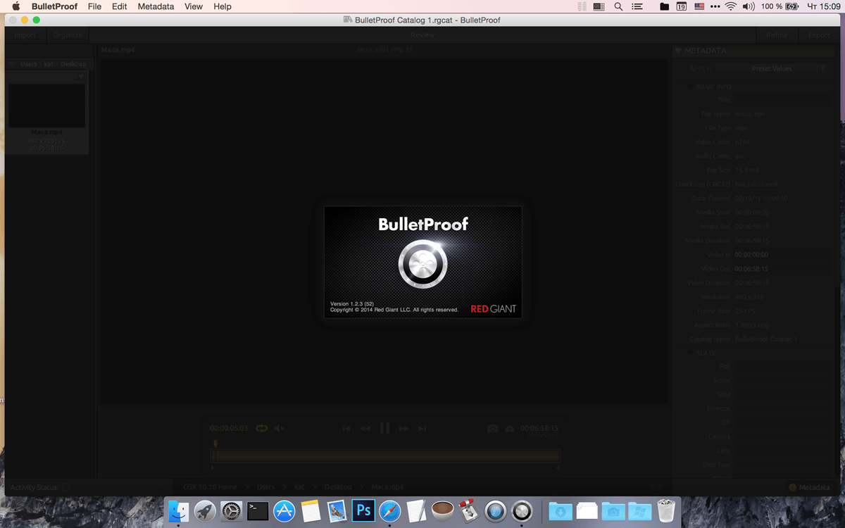
Task: Fast forward the video
Action: (x=403, y=428)
